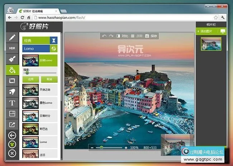Undo the last edit
Image resolution: width=233 pixels, height=166 pixels.
click(x=104, y=36)
